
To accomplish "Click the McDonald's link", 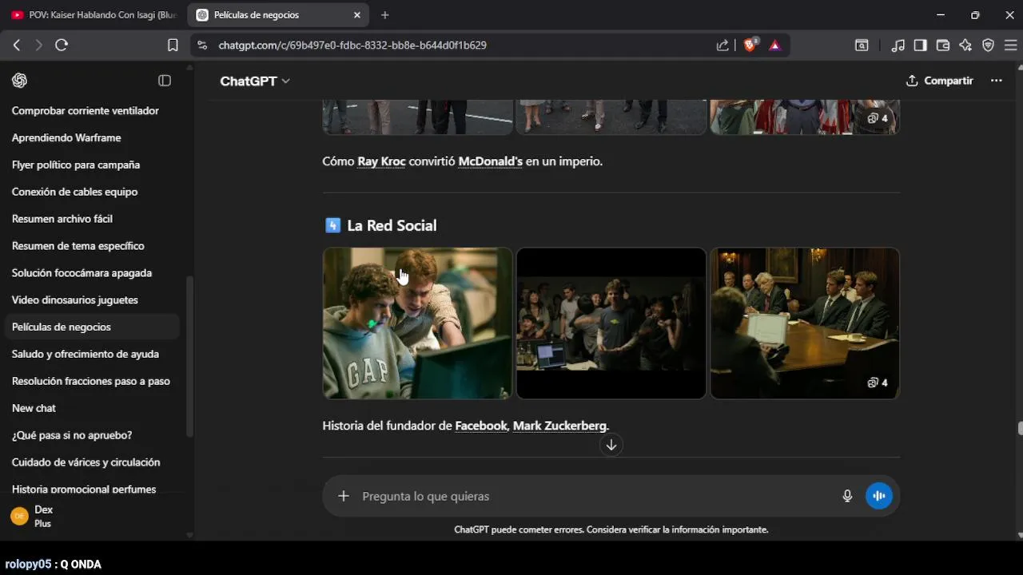I will (490, 161).
